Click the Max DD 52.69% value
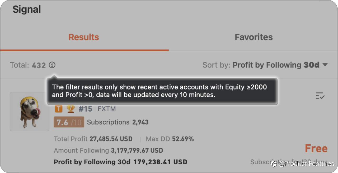This screenshot has width=338, height=173. coord(170,139)
